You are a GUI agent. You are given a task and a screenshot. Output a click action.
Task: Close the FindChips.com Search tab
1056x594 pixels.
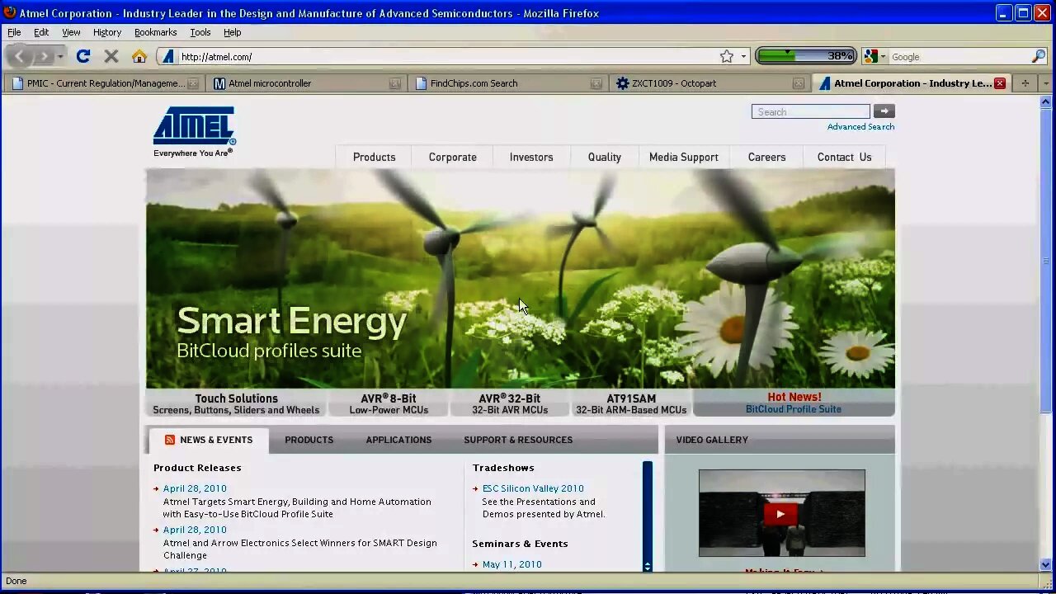(x=596, y=83)
